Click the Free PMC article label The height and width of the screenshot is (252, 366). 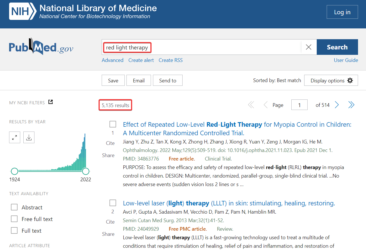[x=188, y=229]
